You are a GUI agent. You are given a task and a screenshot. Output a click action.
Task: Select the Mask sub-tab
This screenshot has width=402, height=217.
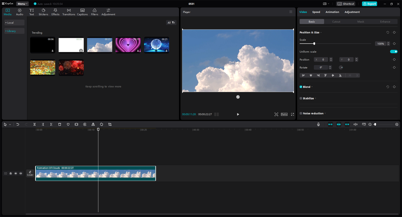click(361, 22)
